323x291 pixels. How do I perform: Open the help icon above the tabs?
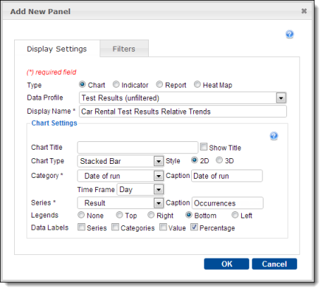[290, 35]
